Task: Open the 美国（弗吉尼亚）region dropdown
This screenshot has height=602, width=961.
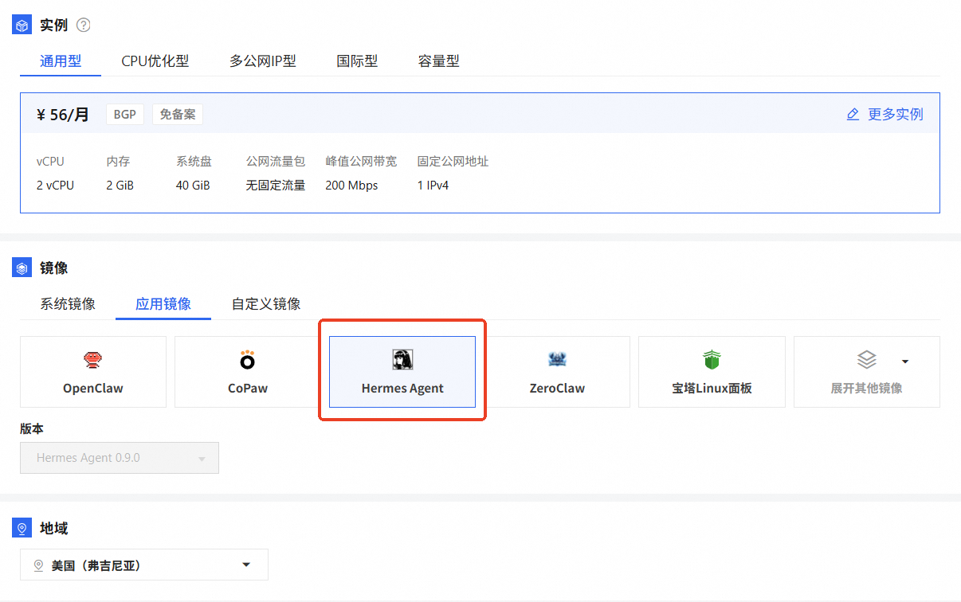Action: pos(144,565)
